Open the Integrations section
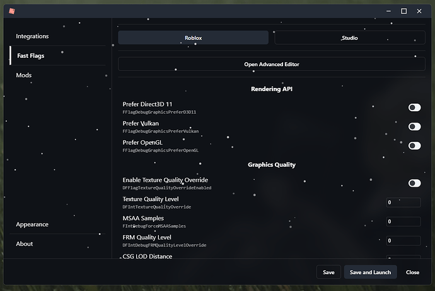Viewport: 435px width, 291px height. click(x=32, y=36)
